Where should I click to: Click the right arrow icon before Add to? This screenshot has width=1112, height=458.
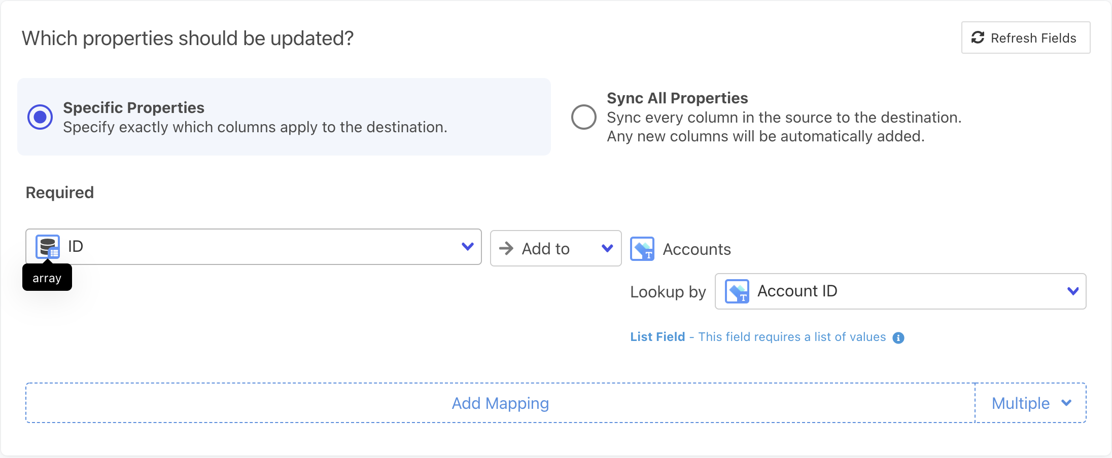pyautogui.click(x=506, y=248)
